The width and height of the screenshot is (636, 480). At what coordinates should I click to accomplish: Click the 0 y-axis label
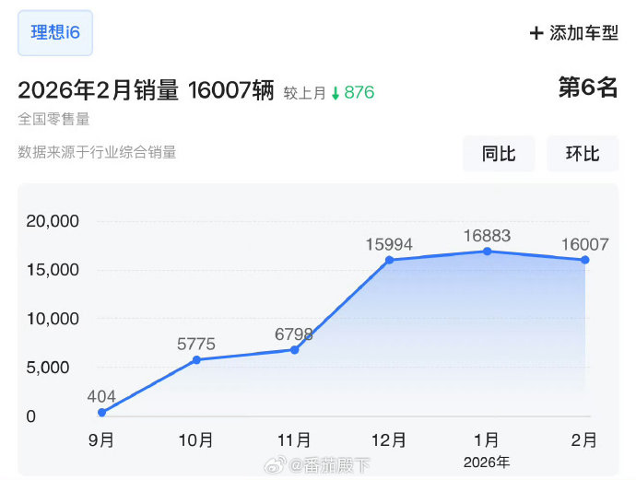pos(30,416)
